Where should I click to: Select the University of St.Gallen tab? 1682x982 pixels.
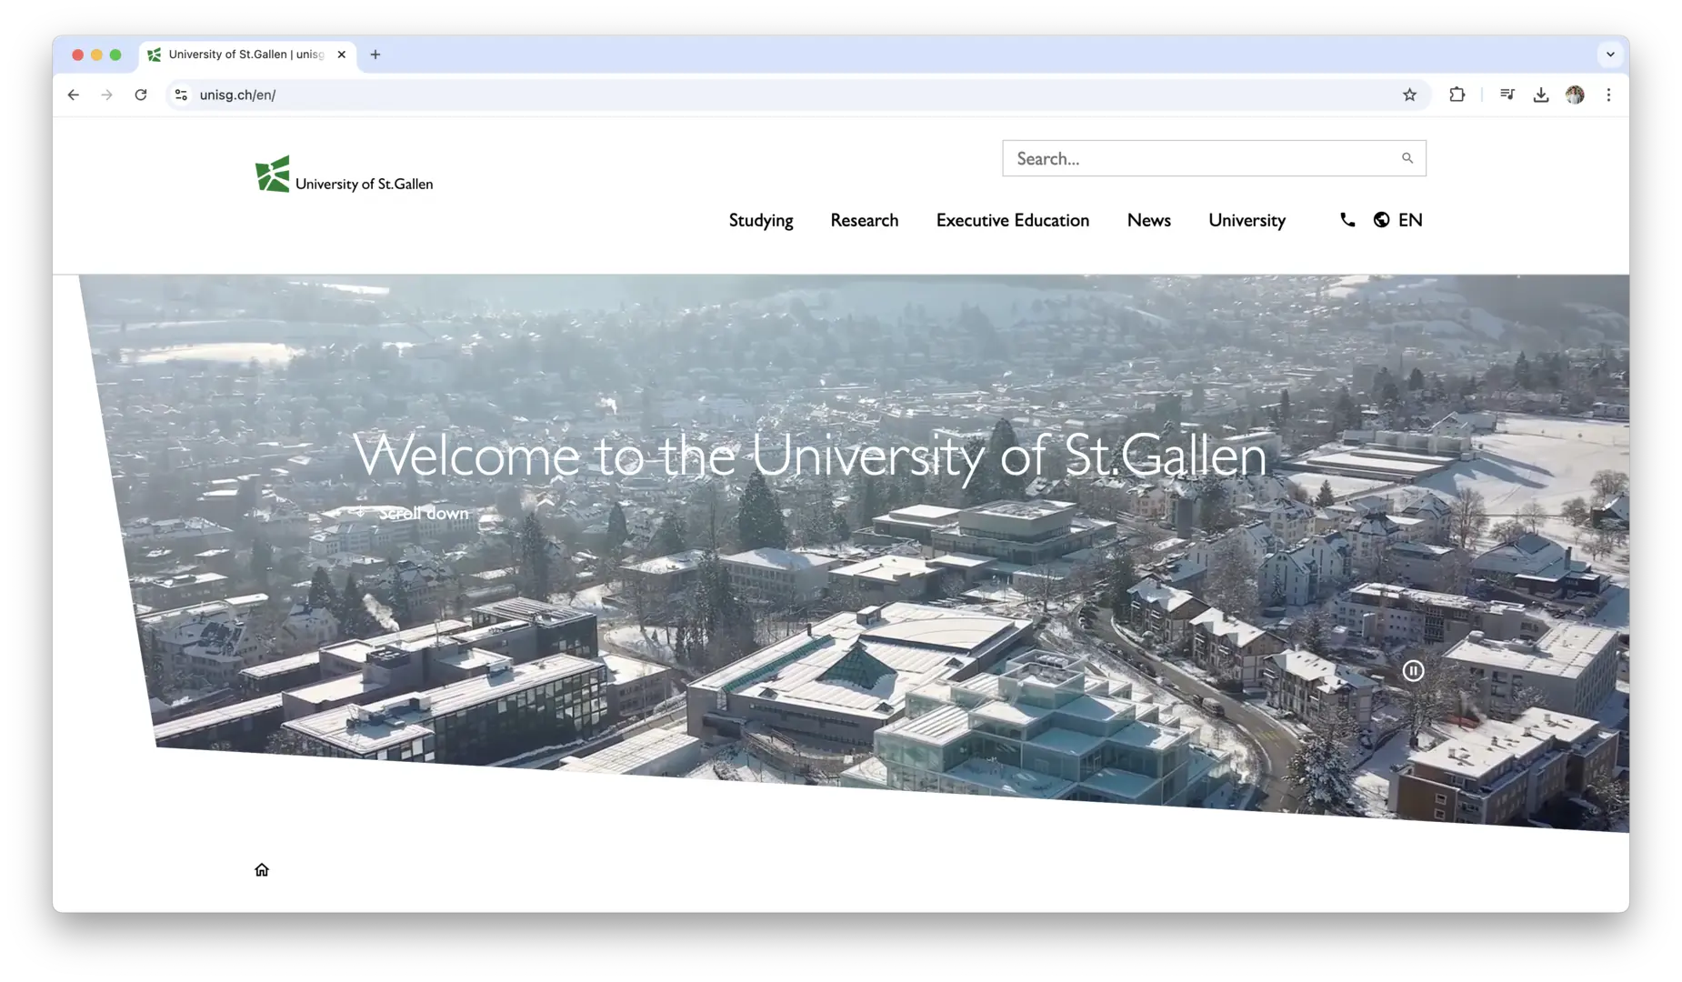coord(247,55)
